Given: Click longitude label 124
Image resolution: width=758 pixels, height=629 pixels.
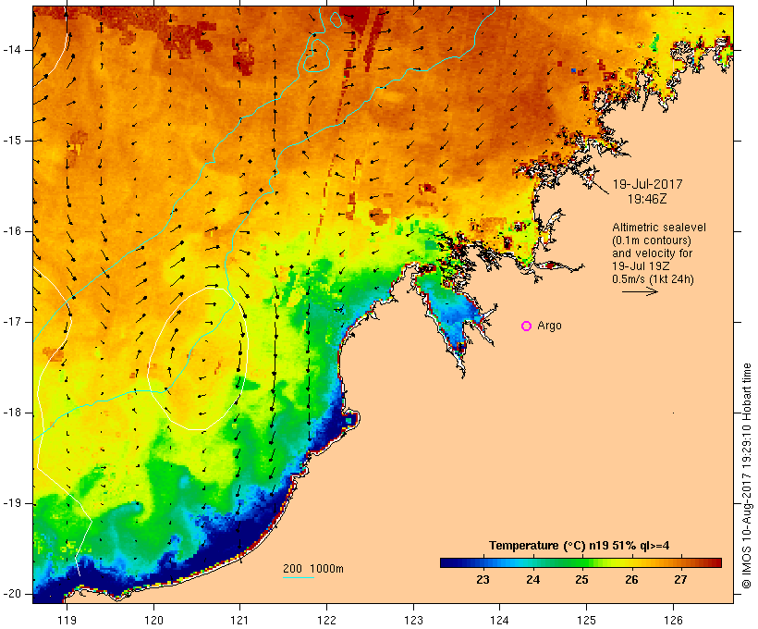Looking at the screenshot, I should [499, 620].
